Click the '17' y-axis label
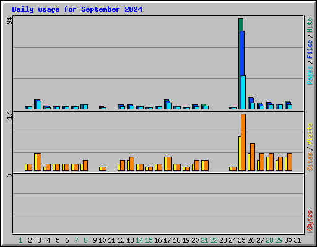 tap(9, 115)
